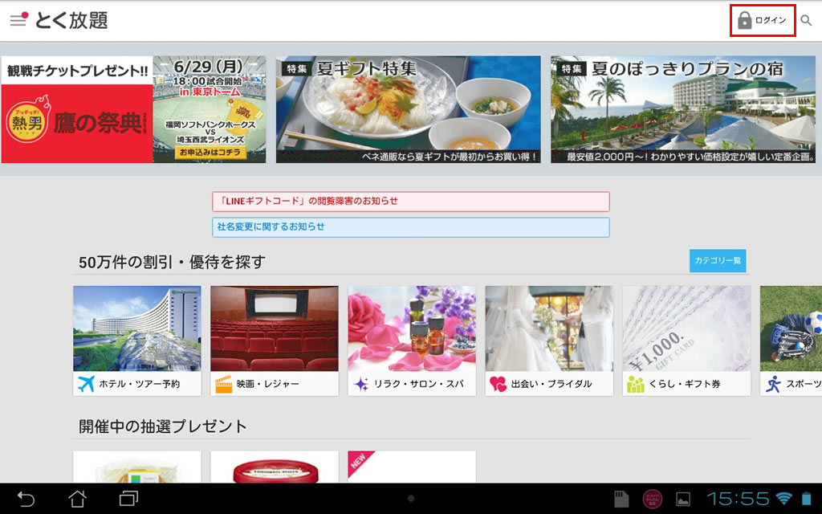Open the hotel building category photo
This screenshot has height=514, width=822.
[137, 328]
